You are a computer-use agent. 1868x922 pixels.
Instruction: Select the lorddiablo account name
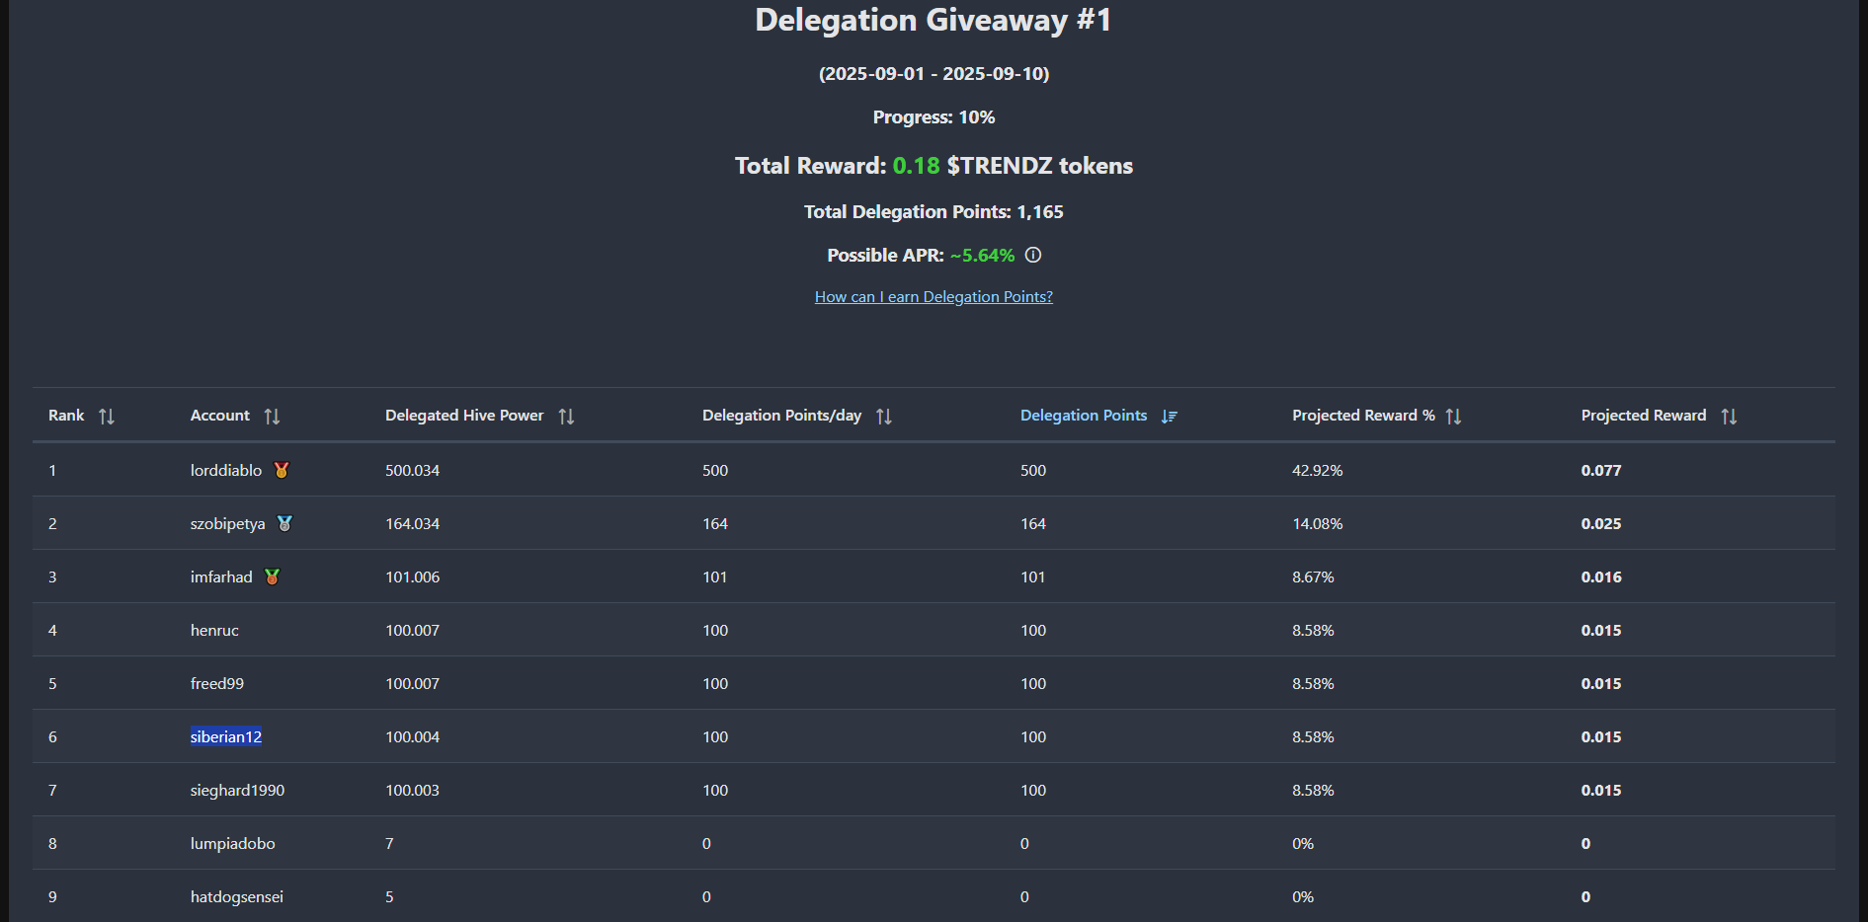[x=226, y=470]
